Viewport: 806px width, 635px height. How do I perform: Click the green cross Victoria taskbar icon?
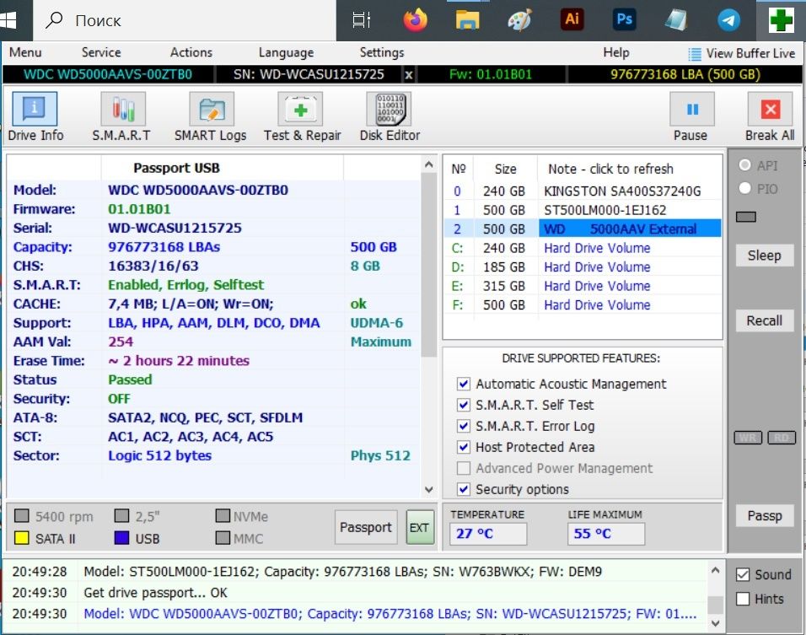tap(781, 20)
